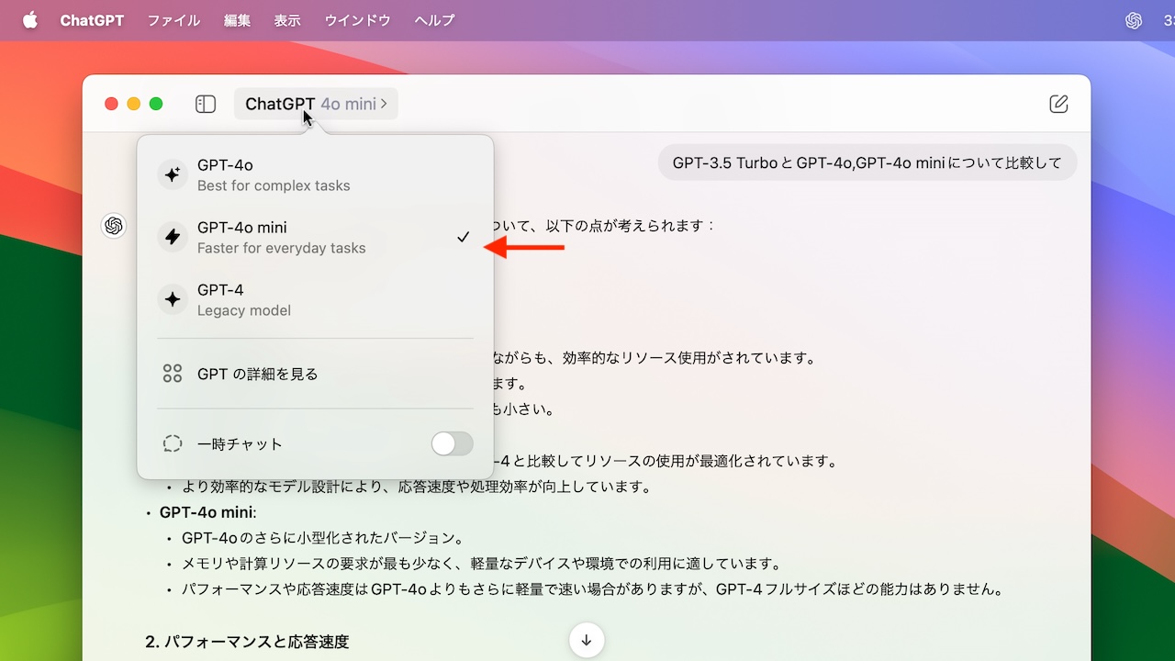Close the ChatGPT window with red button
This screenshot has width=1175, height=661.
(111, 104)
